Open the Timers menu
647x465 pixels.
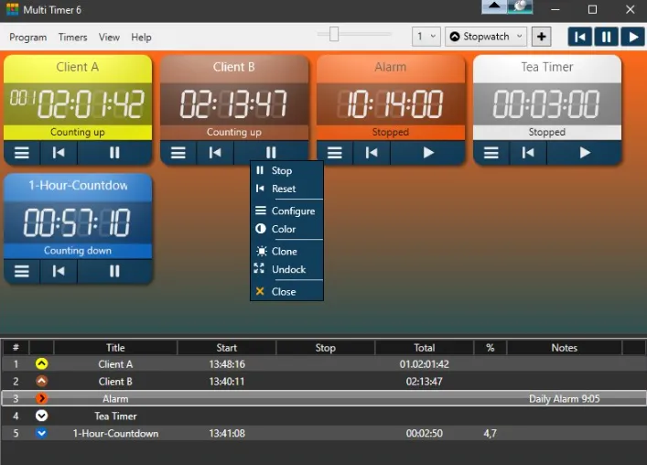72,38
